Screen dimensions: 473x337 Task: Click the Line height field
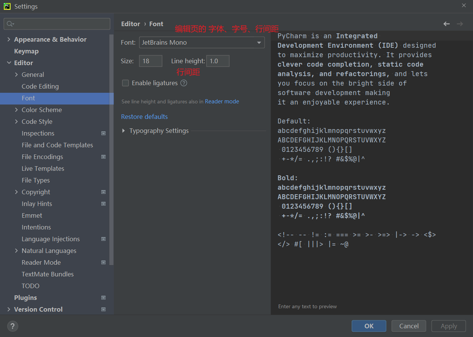pos(218,61)
